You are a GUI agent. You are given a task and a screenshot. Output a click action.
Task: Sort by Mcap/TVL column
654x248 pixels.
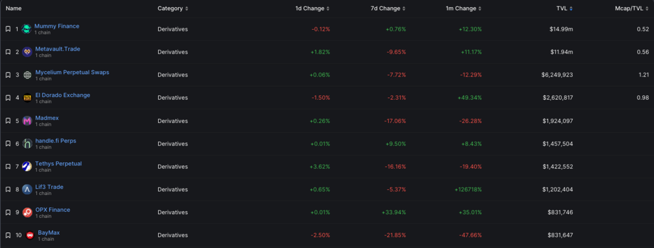click(632, 8)
